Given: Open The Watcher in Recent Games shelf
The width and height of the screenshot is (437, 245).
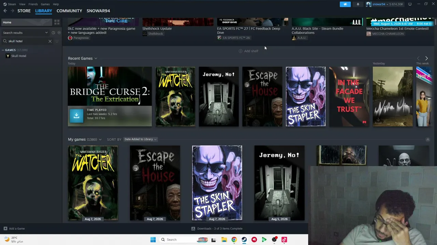Looking at the screenshot, I should click(x=175, y=97).
